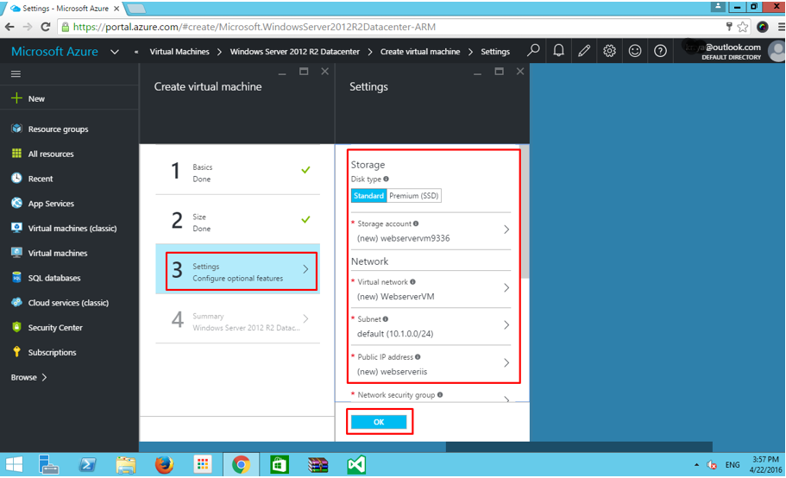Click the Cloud services (classic) icon

[16, 302]
